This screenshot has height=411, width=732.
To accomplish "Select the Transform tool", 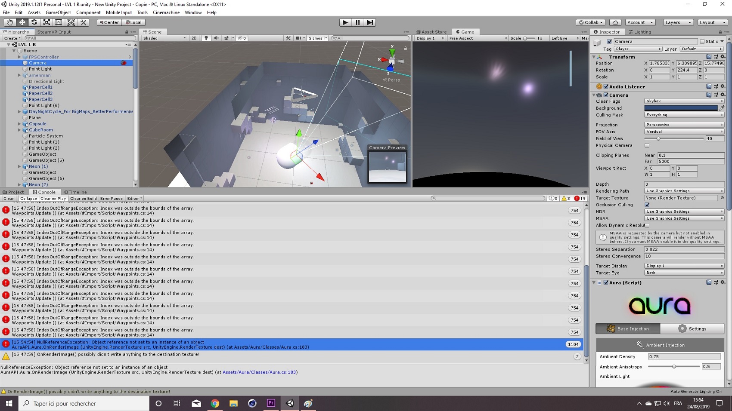I will pyautogui.click(x=71, y=22).
